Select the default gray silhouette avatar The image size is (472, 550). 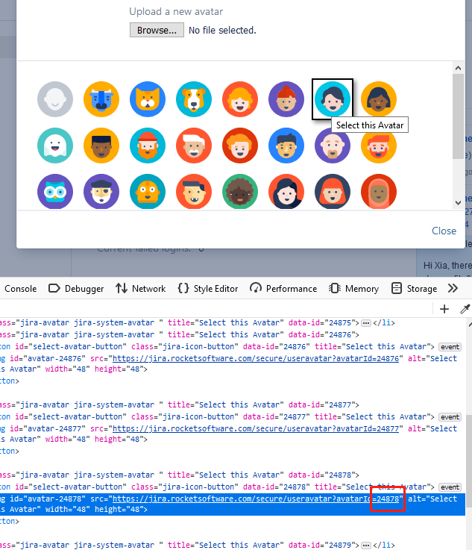coord(55,99)
